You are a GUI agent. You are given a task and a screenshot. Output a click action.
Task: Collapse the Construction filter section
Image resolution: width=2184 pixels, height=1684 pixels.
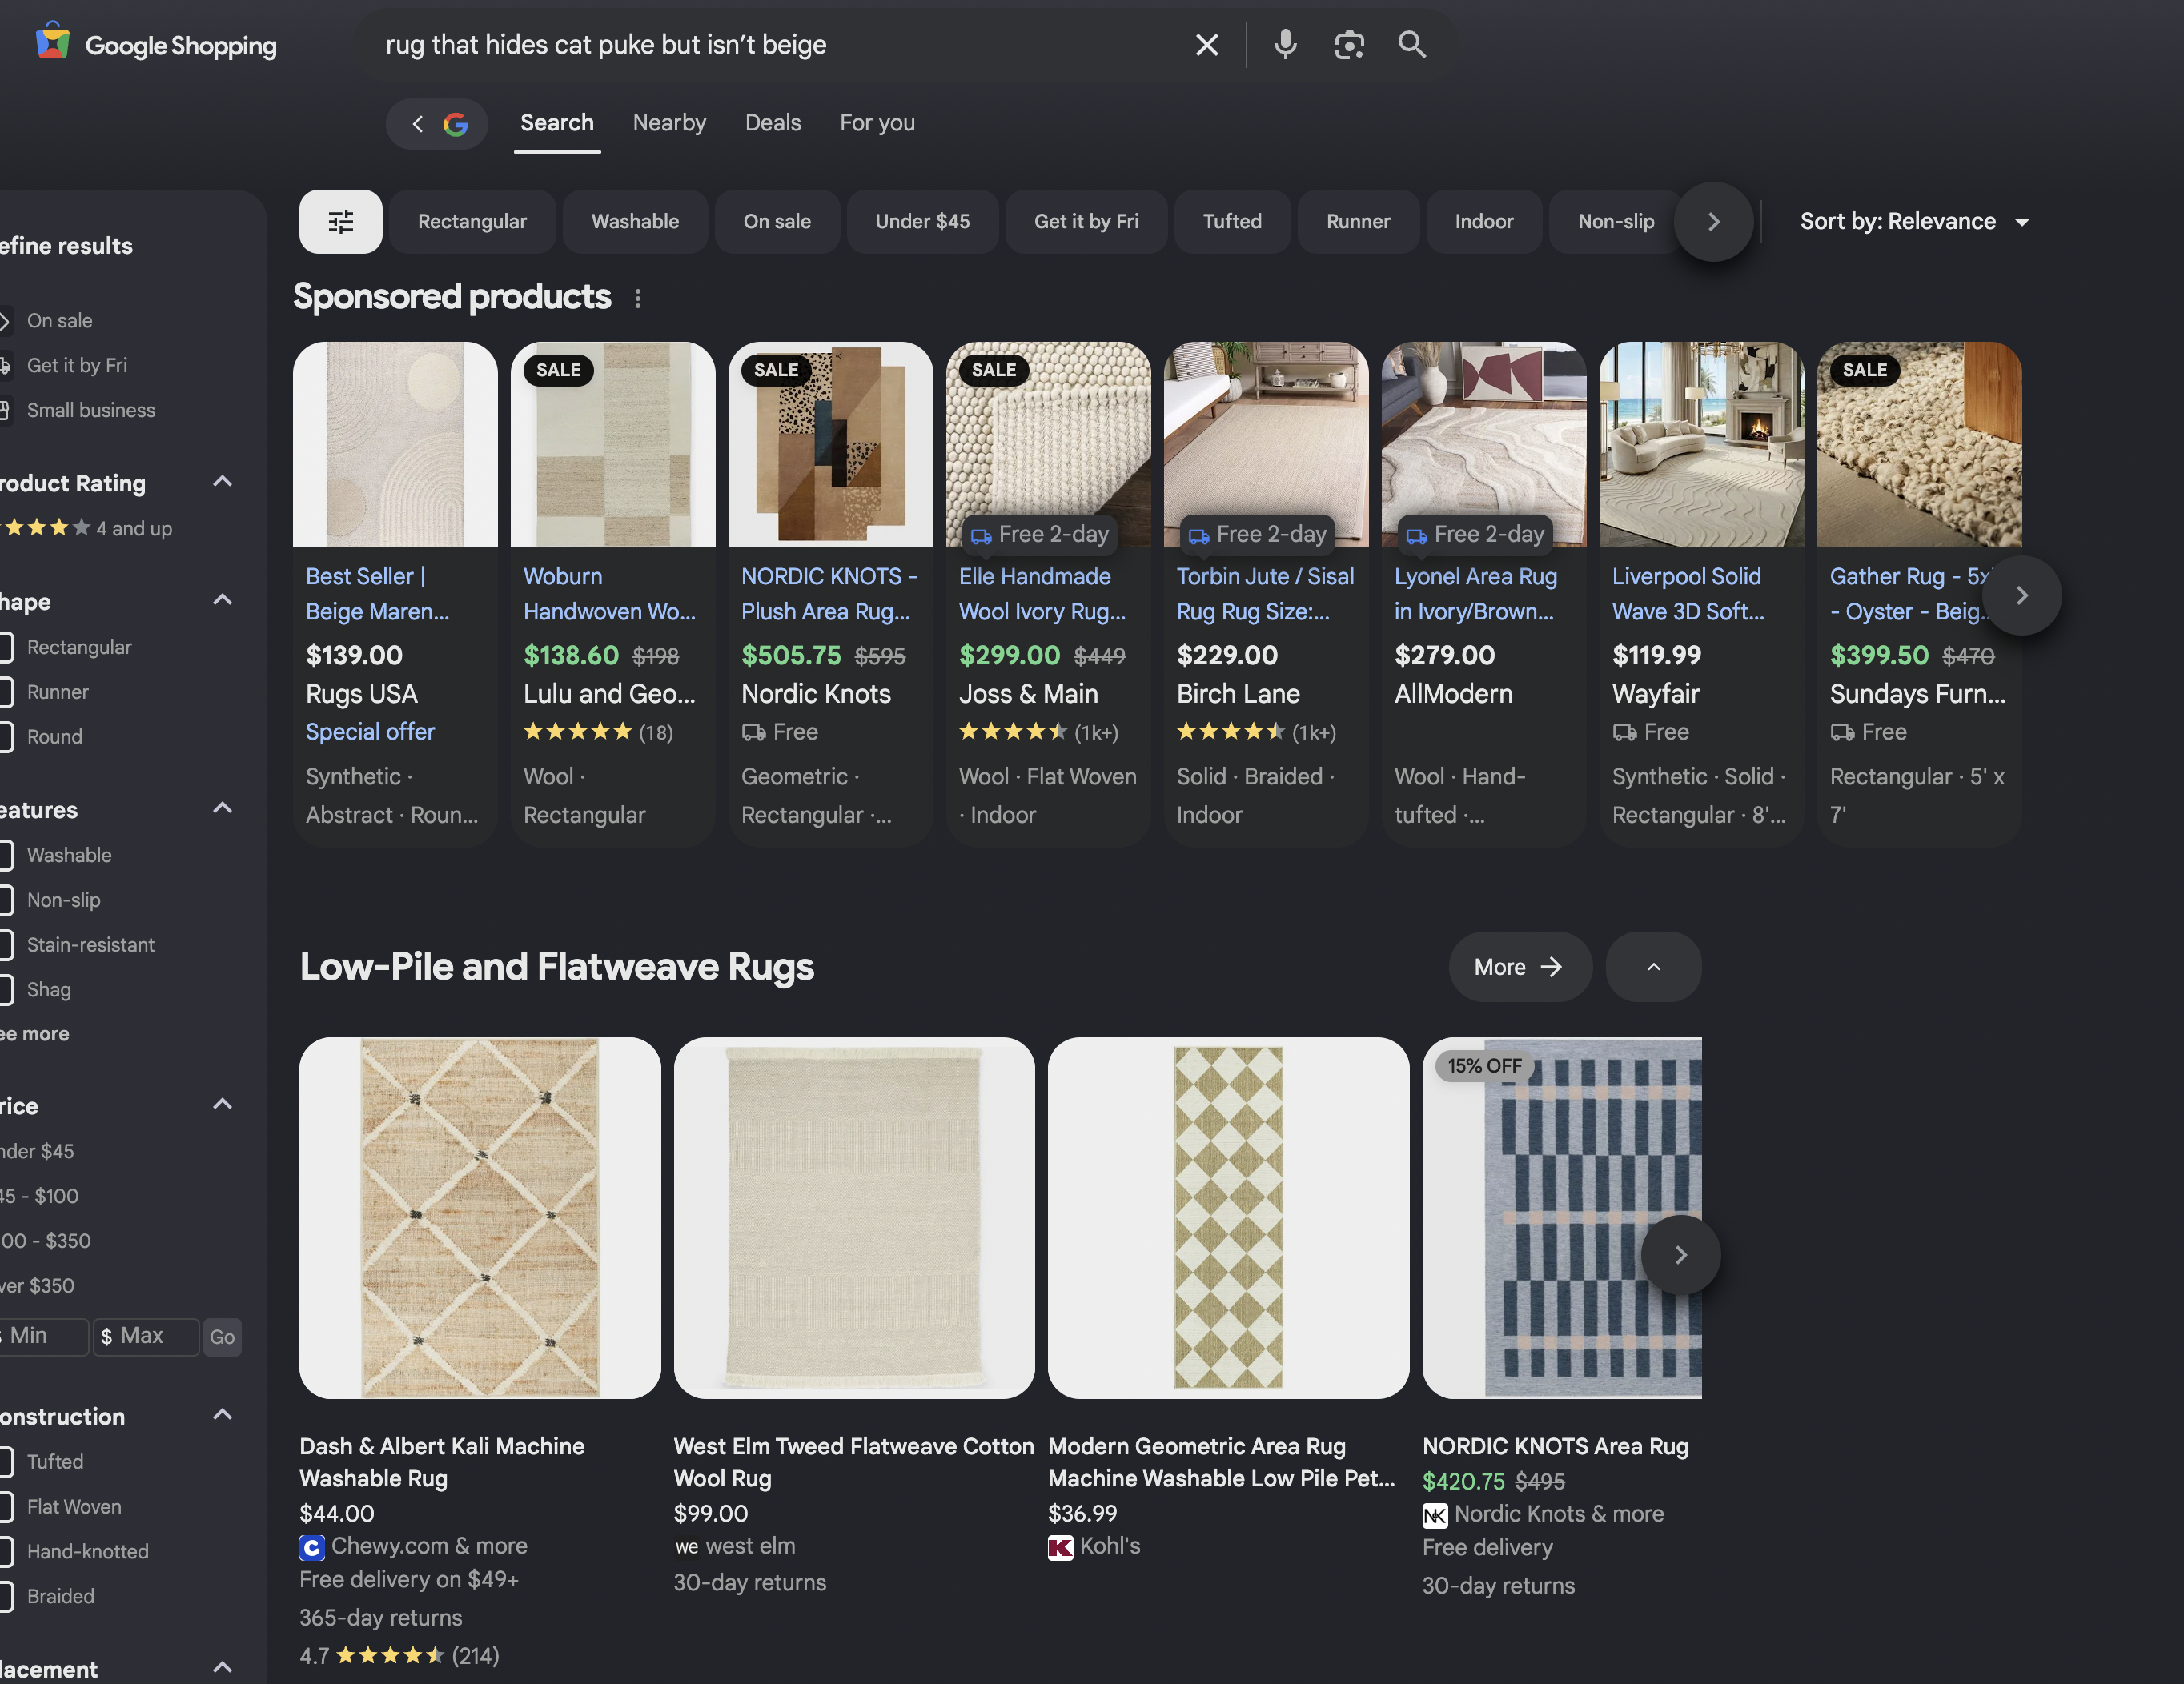223,1414
